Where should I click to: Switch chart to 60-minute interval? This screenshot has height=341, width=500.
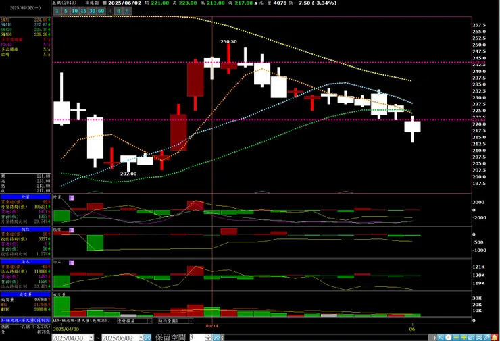pyautogui.click(x=101, y=11)
